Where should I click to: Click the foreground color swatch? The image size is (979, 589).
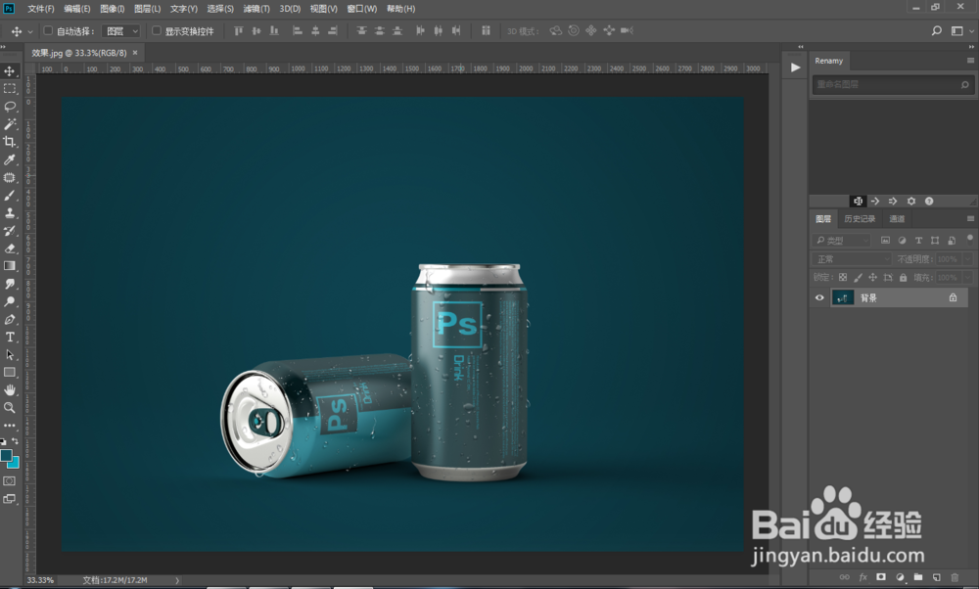6,456
